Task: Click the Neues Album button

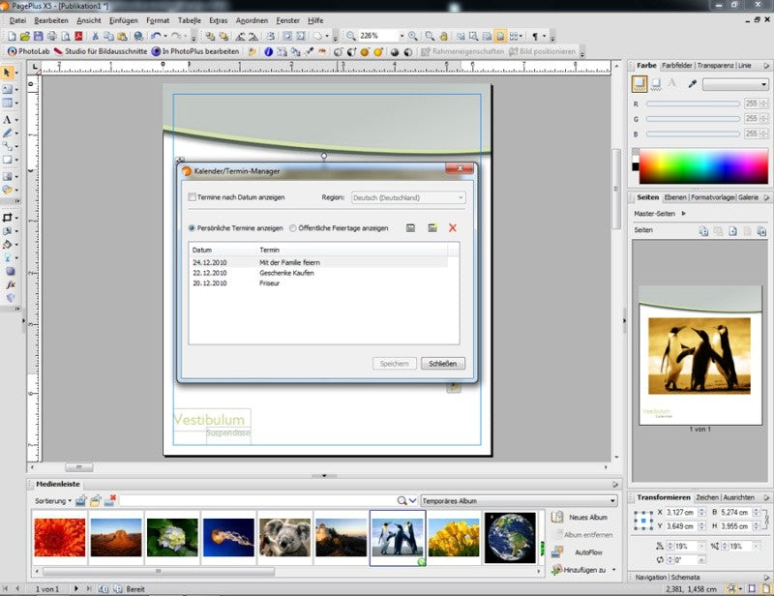Action: point(579,517)
